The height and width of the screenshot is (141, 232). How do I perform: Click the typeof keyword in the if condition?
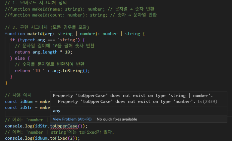pos(28,40)
